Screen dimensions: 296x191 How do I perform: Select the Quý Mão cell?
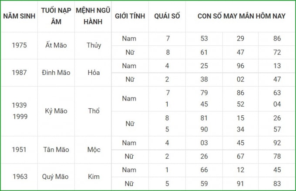tap(55, 177)
